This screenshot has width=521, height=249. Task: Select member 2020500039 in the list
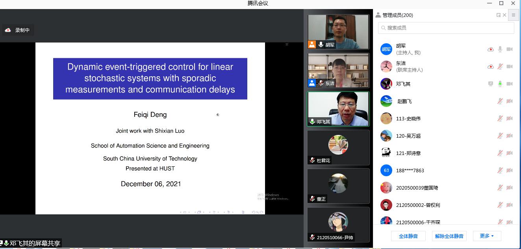coord(417,188)
